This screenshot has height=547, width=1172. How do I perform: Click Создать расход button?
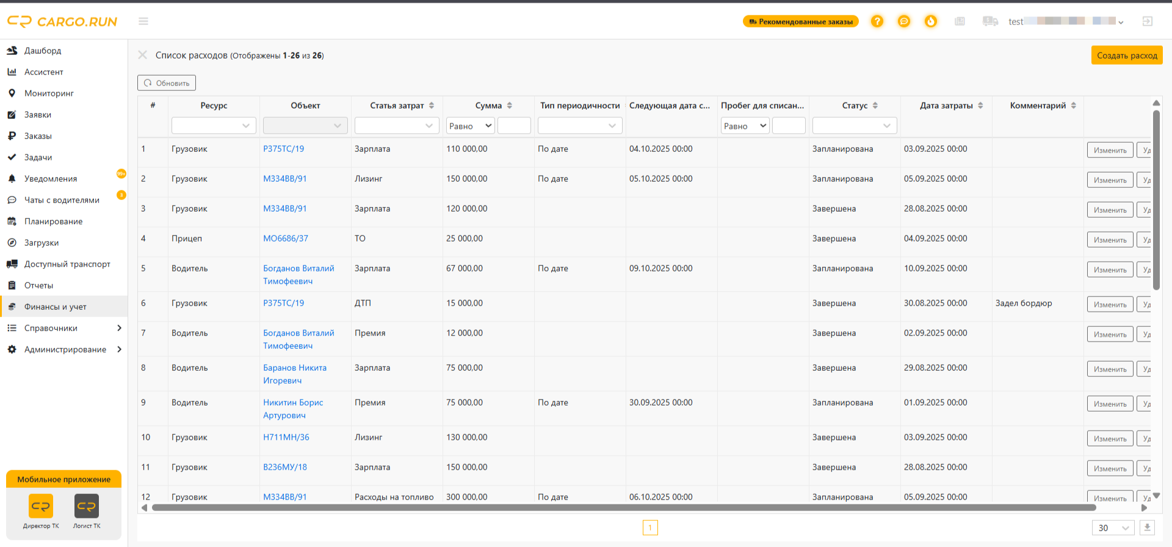pos(1127,55)
